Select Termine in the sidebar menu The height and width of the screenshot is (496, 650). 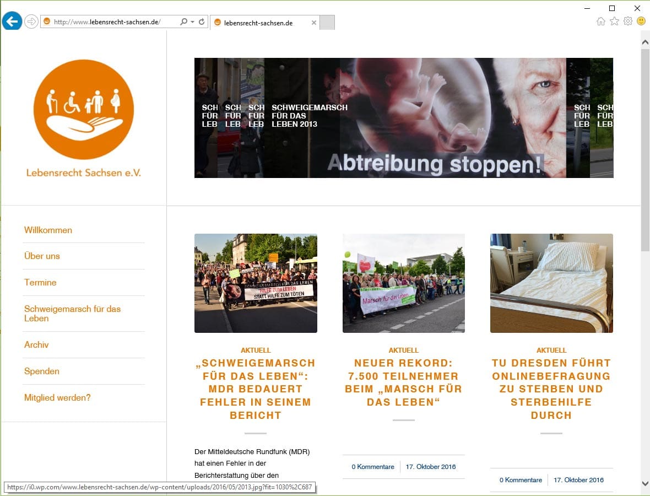(40, 283)
